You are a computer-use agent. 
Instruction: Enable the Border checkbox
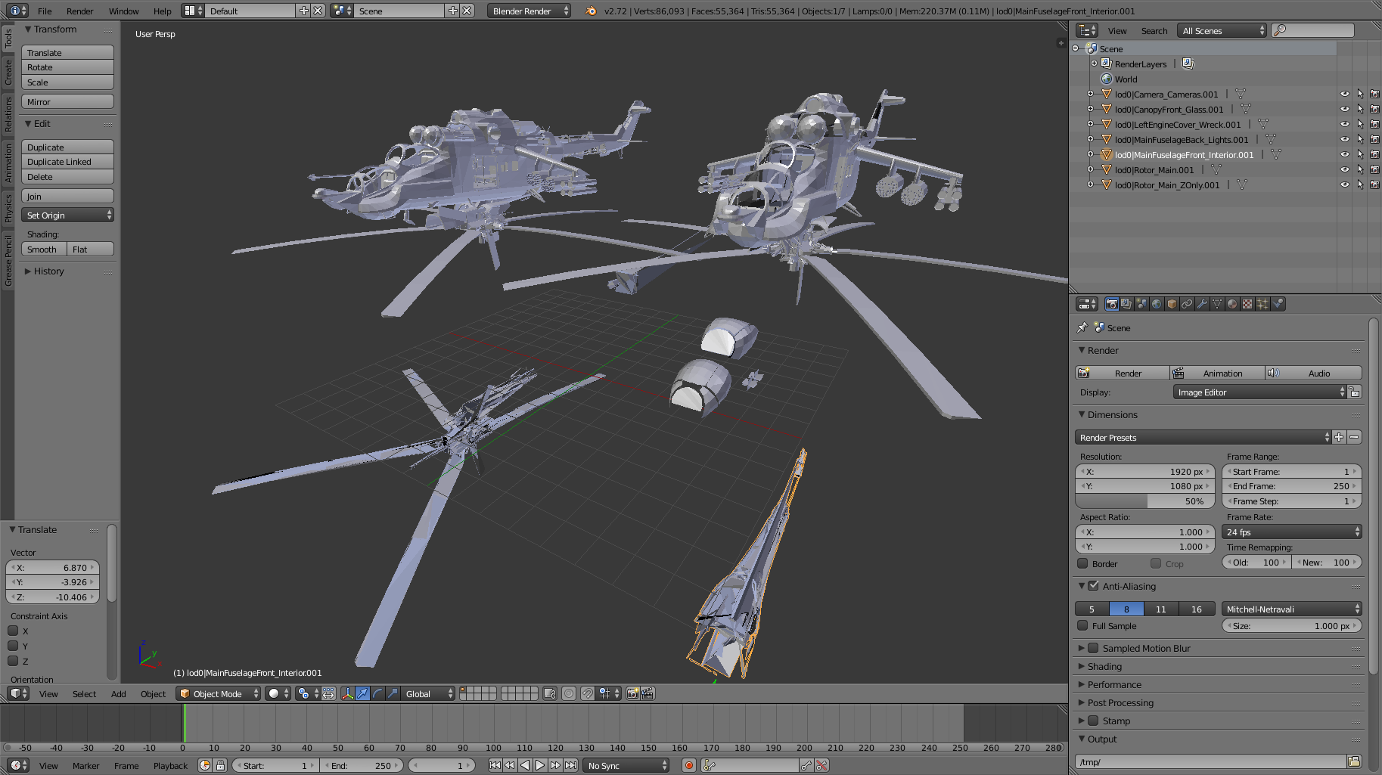tap(1082, 563)
